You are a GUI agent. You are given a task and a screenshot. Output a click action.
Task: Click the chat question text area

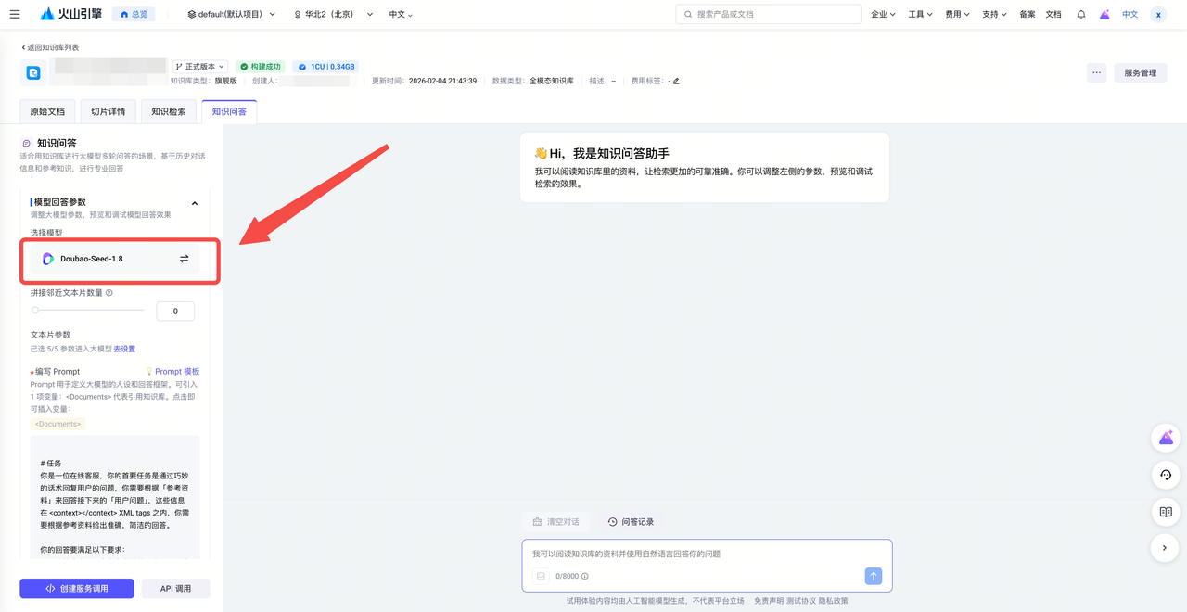point(707,554)
